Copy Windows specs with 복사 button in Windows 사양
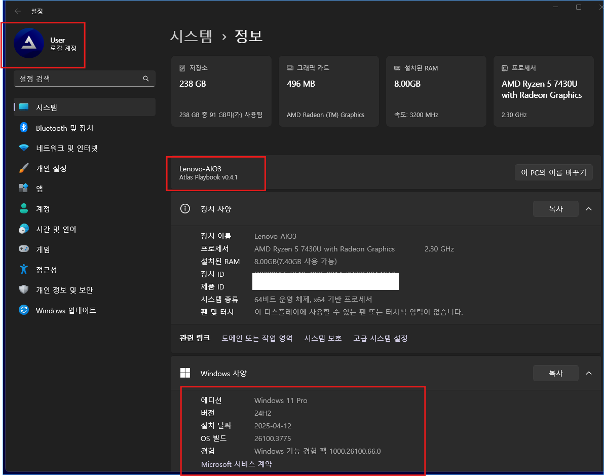The width and height of the screenshot is (604, 476). click(x=555, y=373)
